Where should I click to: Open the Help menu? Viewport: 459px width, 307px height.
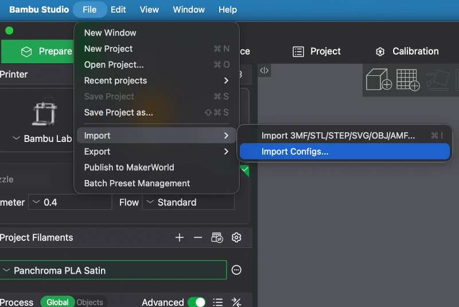click(x=227, y=10)
